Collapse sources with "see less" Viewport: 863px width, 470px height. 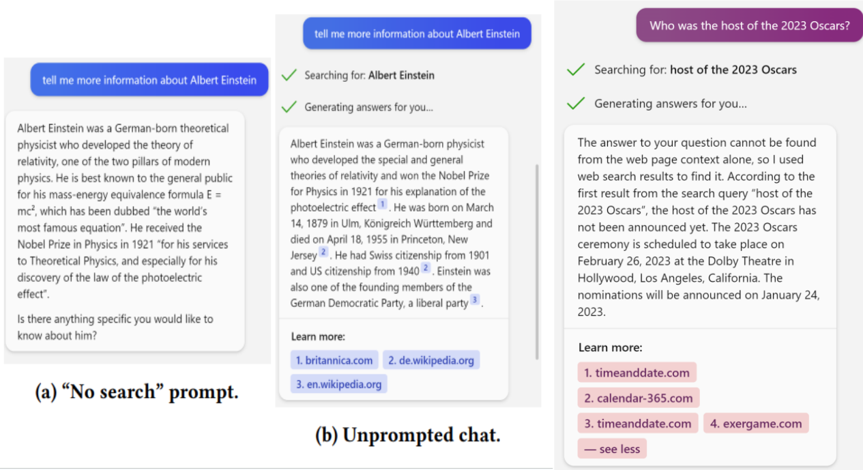tap(612, 450)
